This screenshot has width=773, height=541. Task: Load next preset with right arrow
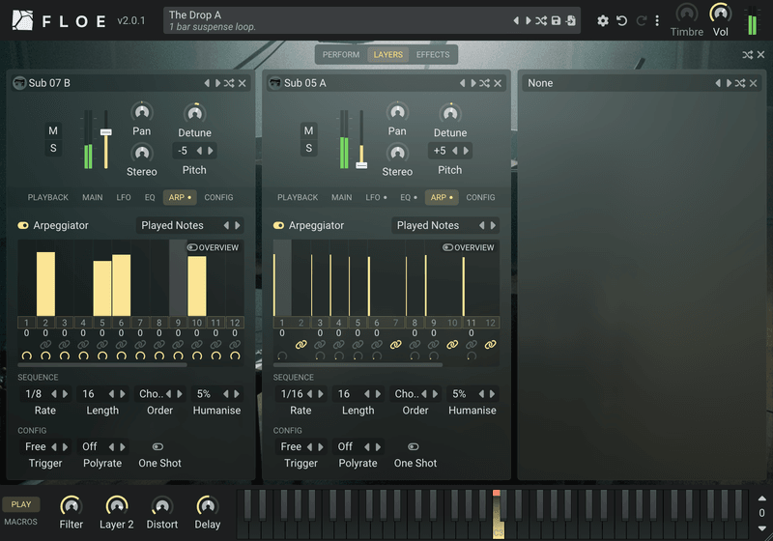(529, 20)
